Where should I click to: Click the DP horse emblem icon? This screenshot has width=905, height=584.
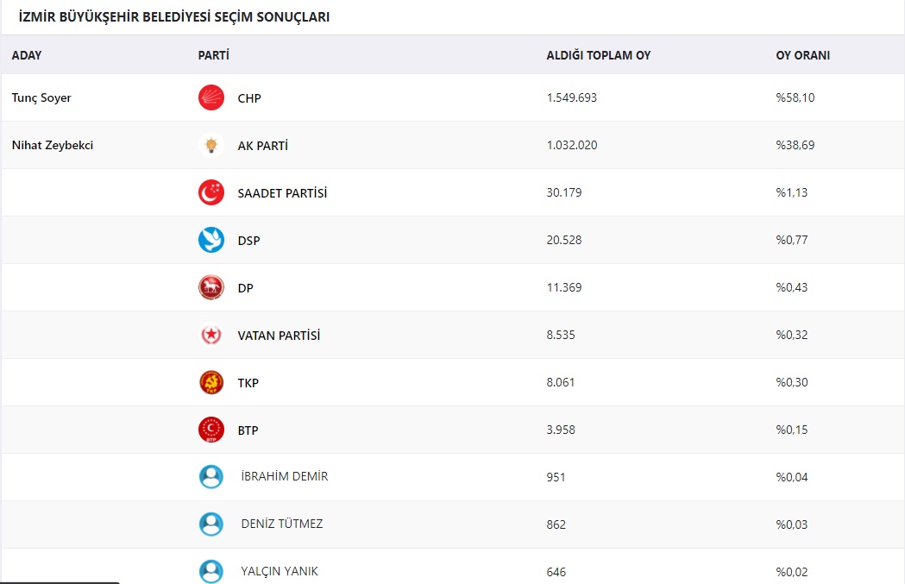211,287
